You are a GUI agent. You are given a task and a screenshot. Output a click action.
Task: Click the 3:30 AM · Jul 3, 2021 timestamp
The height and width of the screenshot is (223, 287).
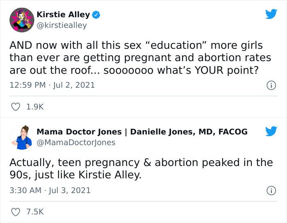[50, 191]
